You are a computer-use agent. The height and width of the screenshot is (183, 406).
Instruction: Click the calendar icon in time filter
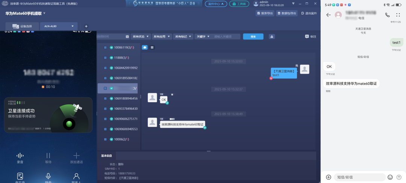[127, 37]
